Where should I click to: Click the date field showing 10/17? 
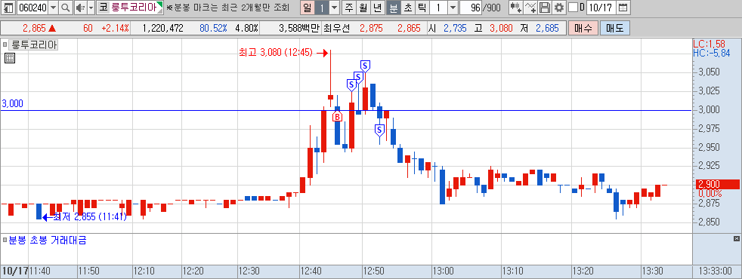(601, 8)
